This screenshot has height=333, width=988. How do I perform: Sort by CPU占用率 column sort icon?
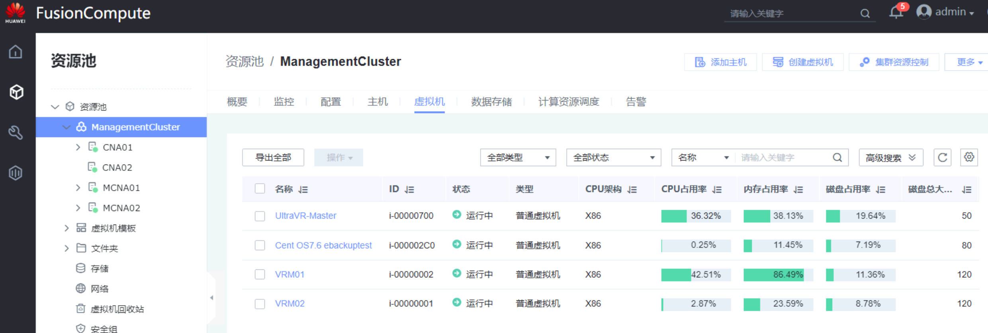(717, 190)
